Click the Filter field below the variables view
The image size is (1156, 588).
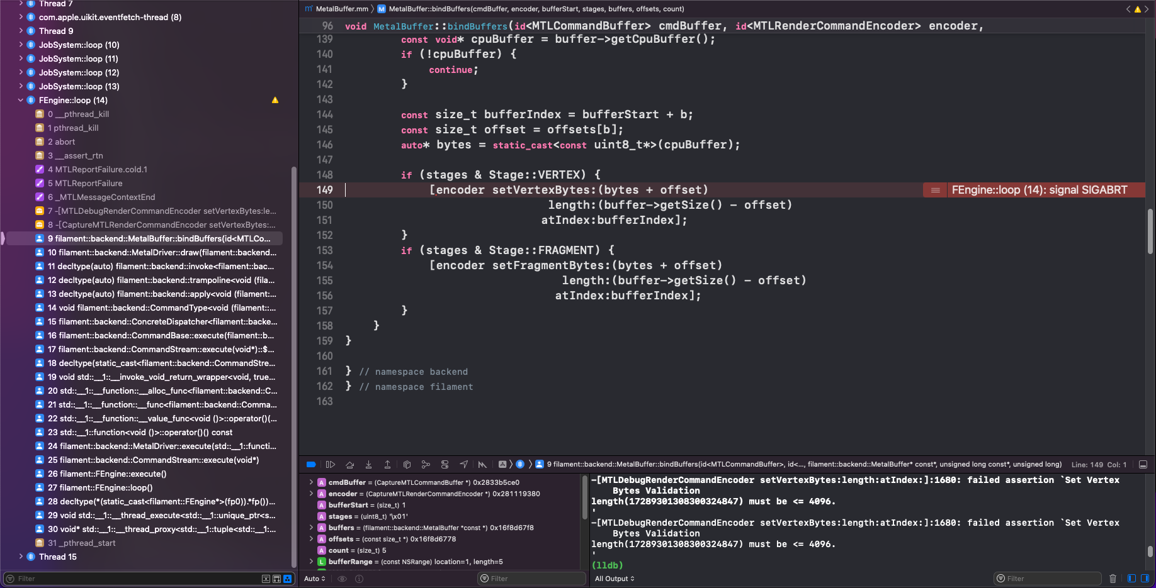[x=532, y=578]
